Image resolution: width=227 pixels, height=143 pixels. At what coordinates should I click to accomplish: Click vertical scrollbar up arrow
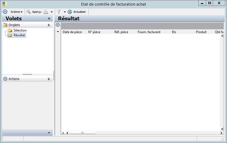click(222, 36)
